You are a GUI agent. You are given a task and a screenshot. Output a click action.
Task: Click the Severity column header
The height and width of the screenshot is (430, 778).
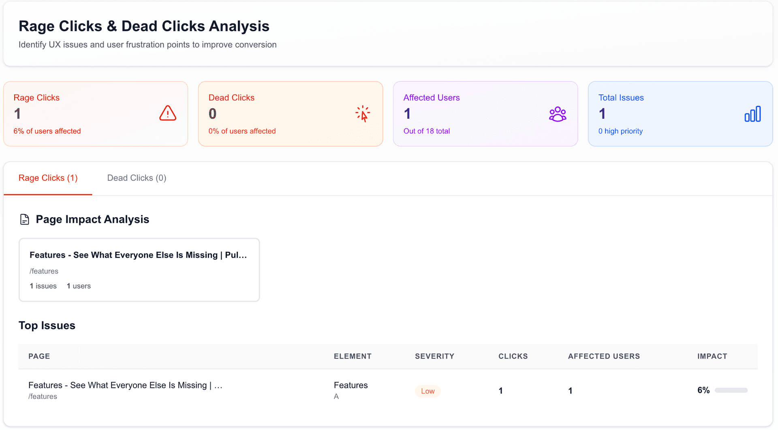[x=434, y=356]
